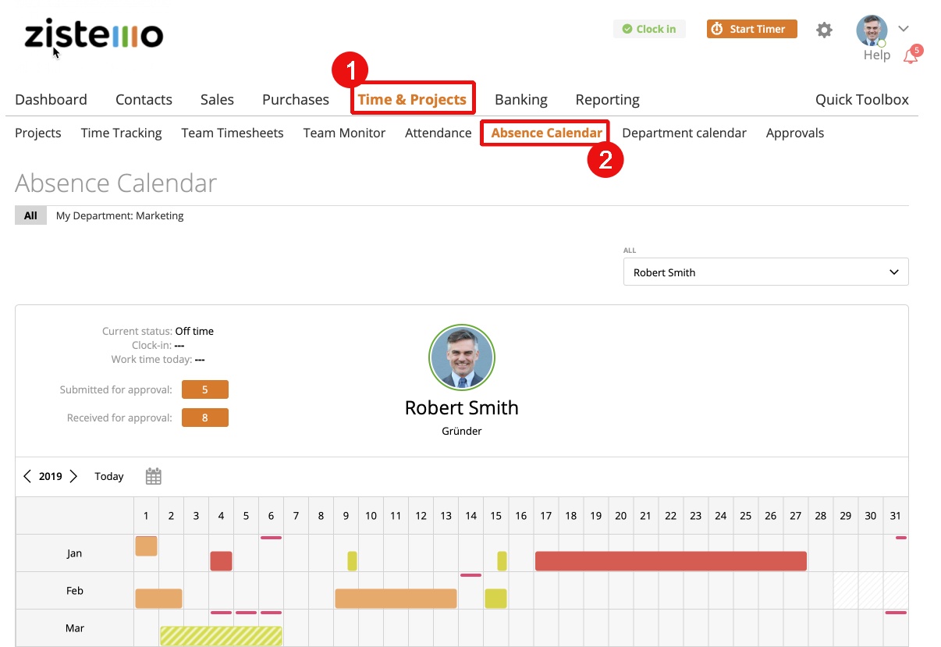
Task: Open the Help link
Action: [877, 55]
